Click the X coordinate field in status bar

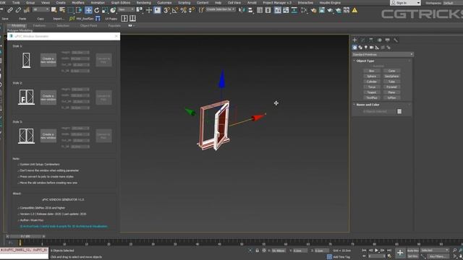tap(279, 251)
